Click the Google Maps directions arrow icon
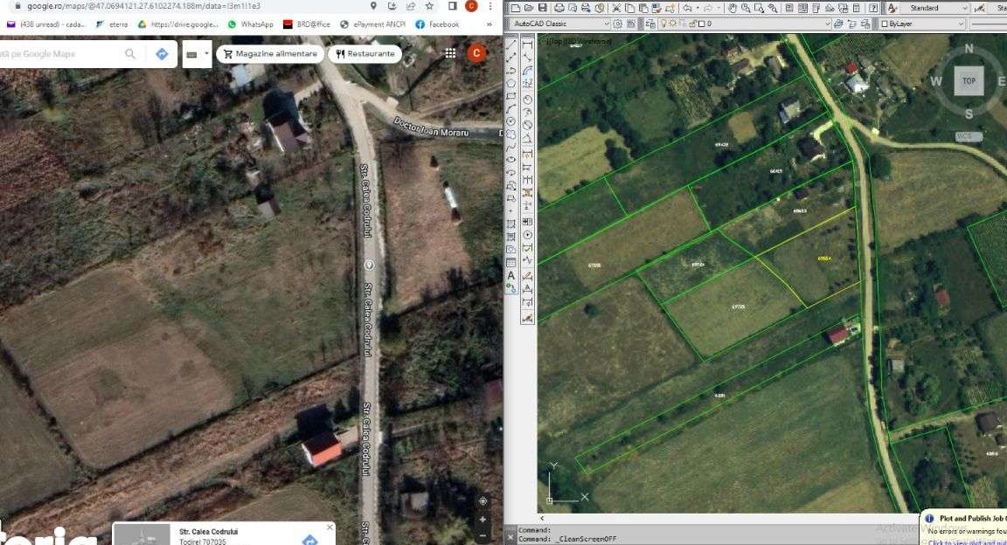1007x545 pixels. click(162, 54)
